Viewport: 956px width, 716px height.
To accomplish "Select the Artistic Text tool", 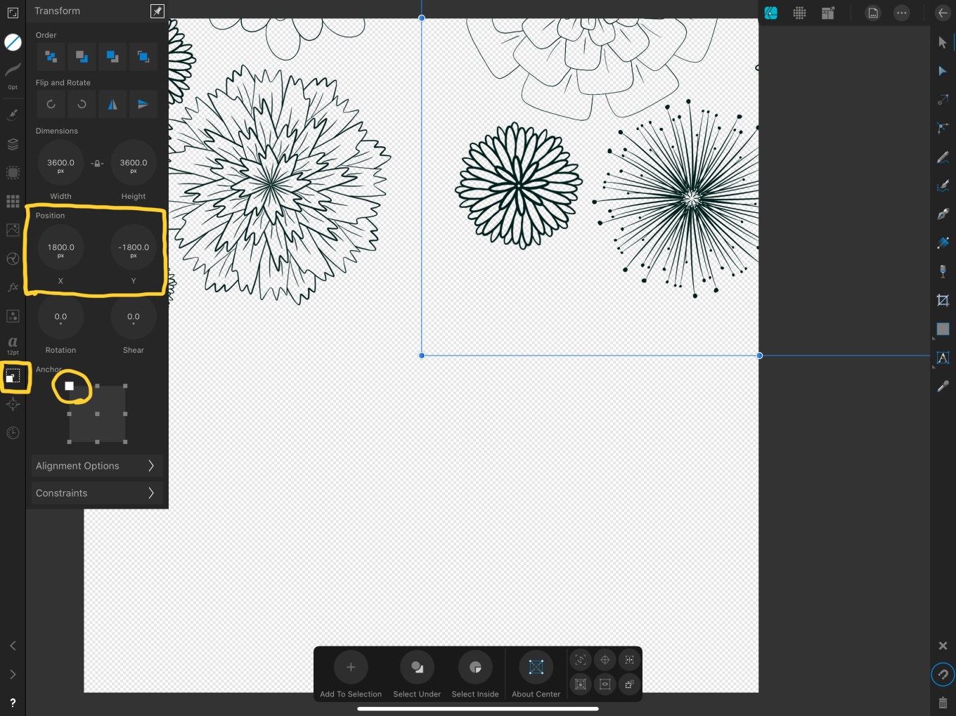I will click(943, 358).
